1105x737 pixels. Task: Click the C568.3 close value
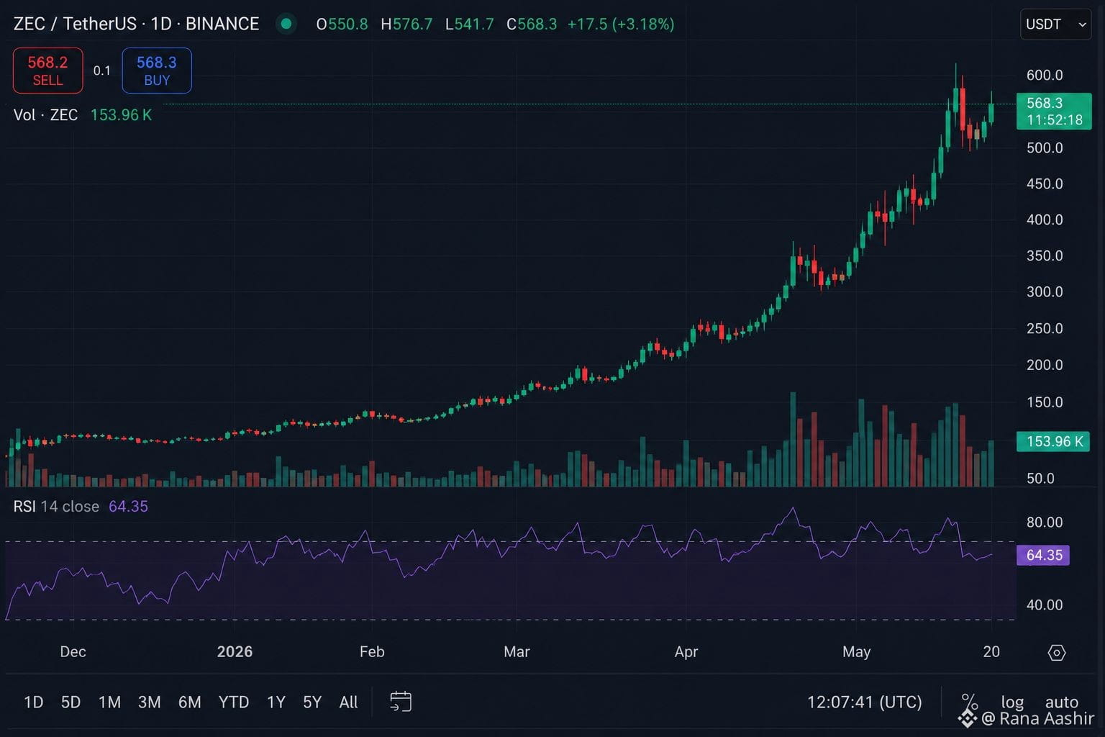click(532, 24)
